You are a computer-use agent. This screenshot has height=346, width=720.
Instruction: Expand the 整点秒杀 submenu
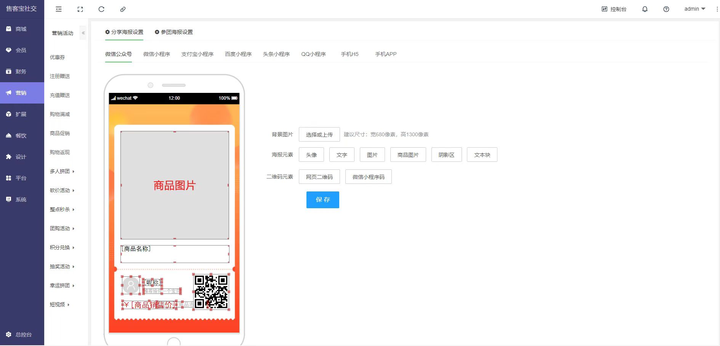click(62, 209)
